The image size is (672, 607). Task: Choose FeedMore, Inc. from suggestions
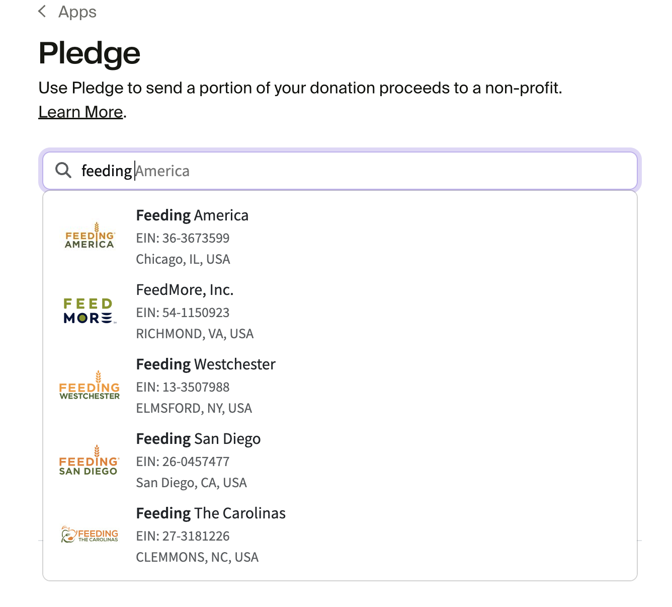[185, 290]
